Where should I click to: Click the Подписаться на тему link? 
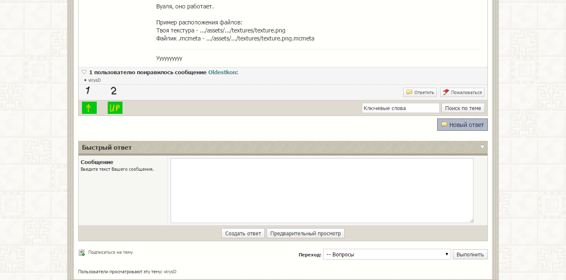click(111, 252)
